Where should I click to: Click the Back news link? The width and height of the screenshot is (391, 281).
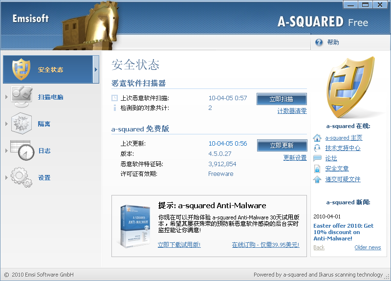coord(319,247)
